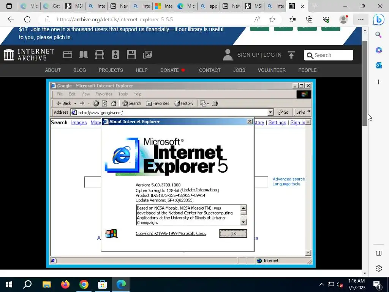Screen dimensions: 389x292
Task: Open Chrome from taskbar
Action: click(x=84, y=284)
